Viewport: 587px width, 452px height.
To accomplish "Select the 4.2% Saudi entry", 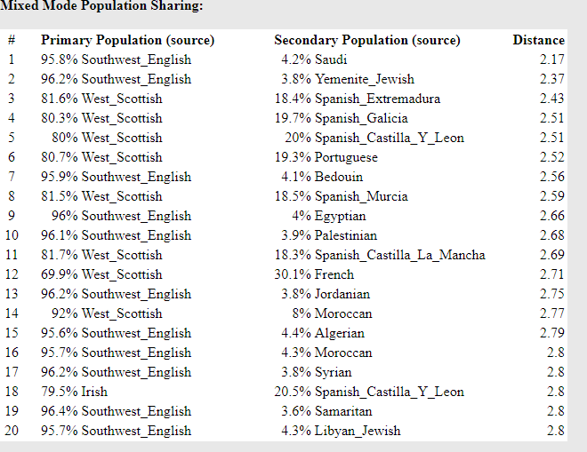I will tap(314, 59).
